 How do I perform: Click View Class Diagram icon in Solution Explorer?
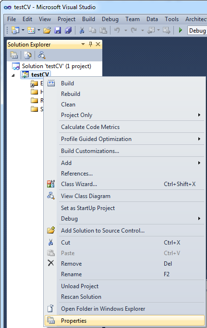[41, 55]
